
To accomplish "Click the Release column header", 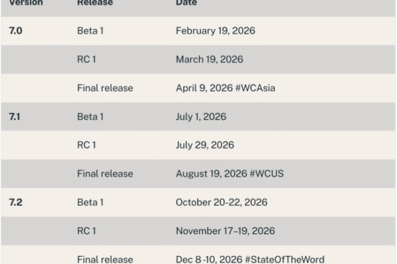I will tap(95, 3).
